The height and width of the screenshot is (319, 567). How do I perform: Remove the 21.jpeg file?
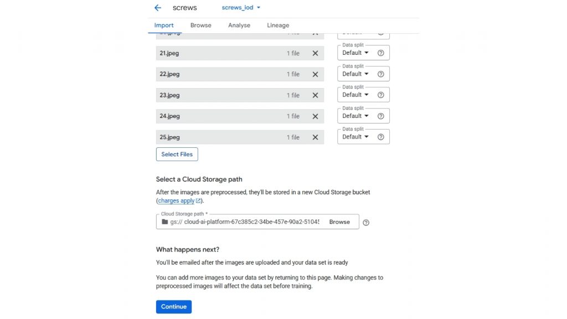click(x=315, y=53)
